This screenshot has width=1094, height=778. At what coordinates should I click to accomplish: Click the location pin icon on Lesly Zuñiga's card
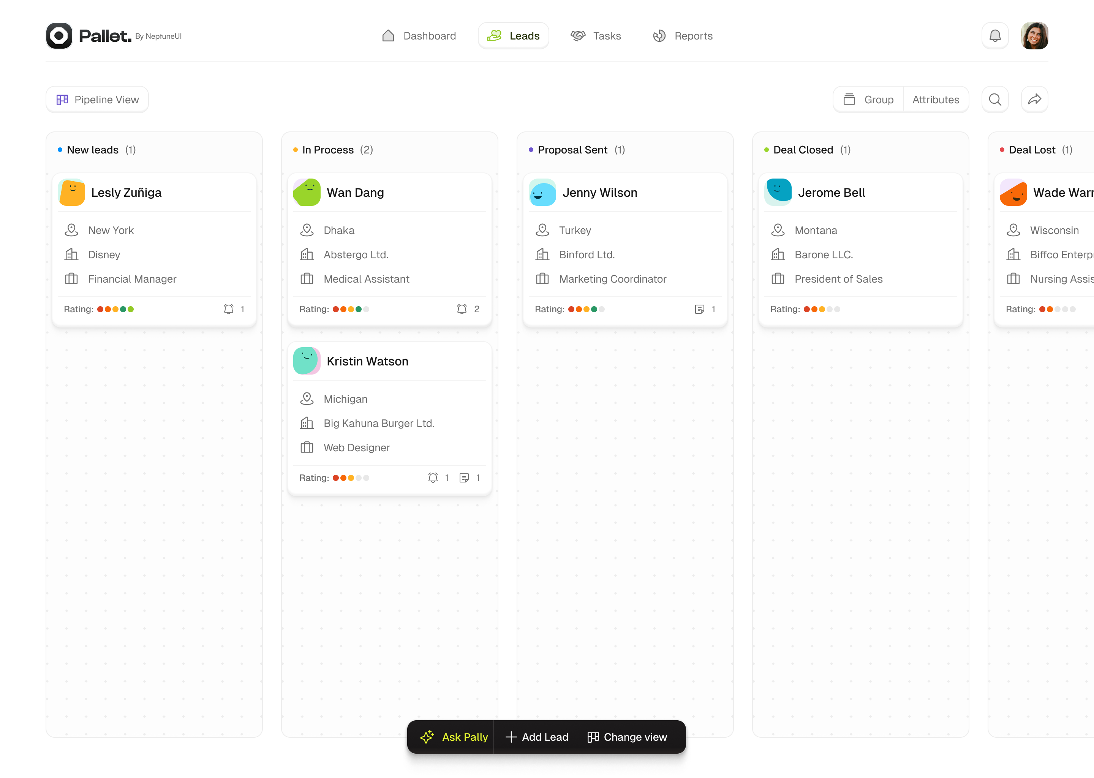point(71,230)
